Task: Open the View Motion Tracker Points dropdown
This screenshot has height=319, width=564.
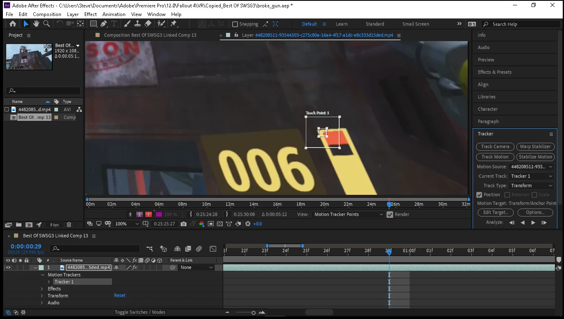Action: [348, 214]
